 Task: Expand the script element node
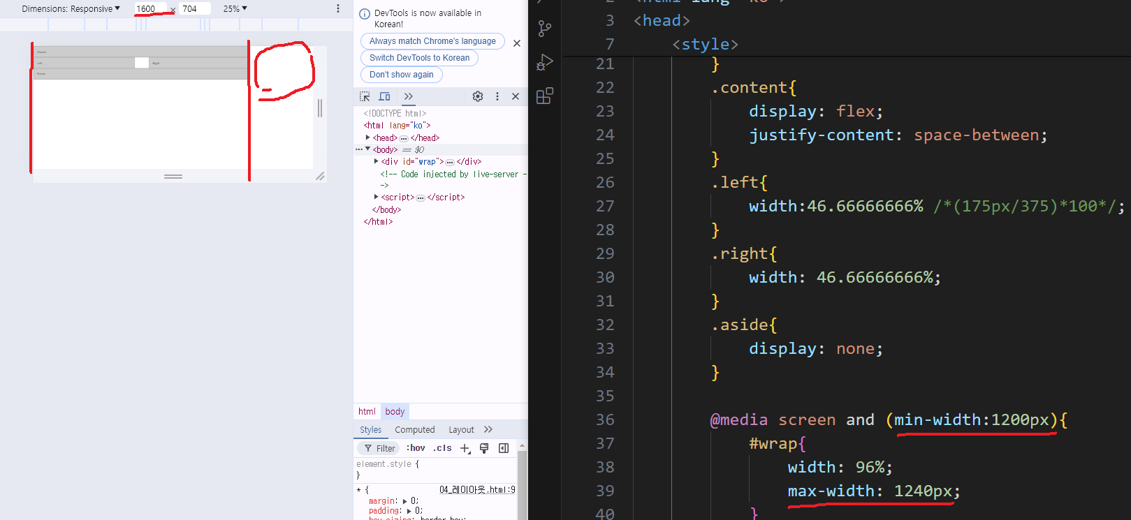pos(377,197)
